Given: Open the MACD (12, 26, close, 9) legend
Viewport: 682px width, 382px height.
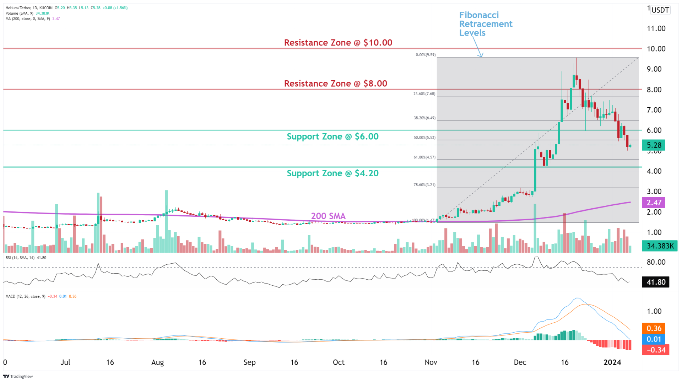Looking at the screenshot, I should click(x=26, y=296).
